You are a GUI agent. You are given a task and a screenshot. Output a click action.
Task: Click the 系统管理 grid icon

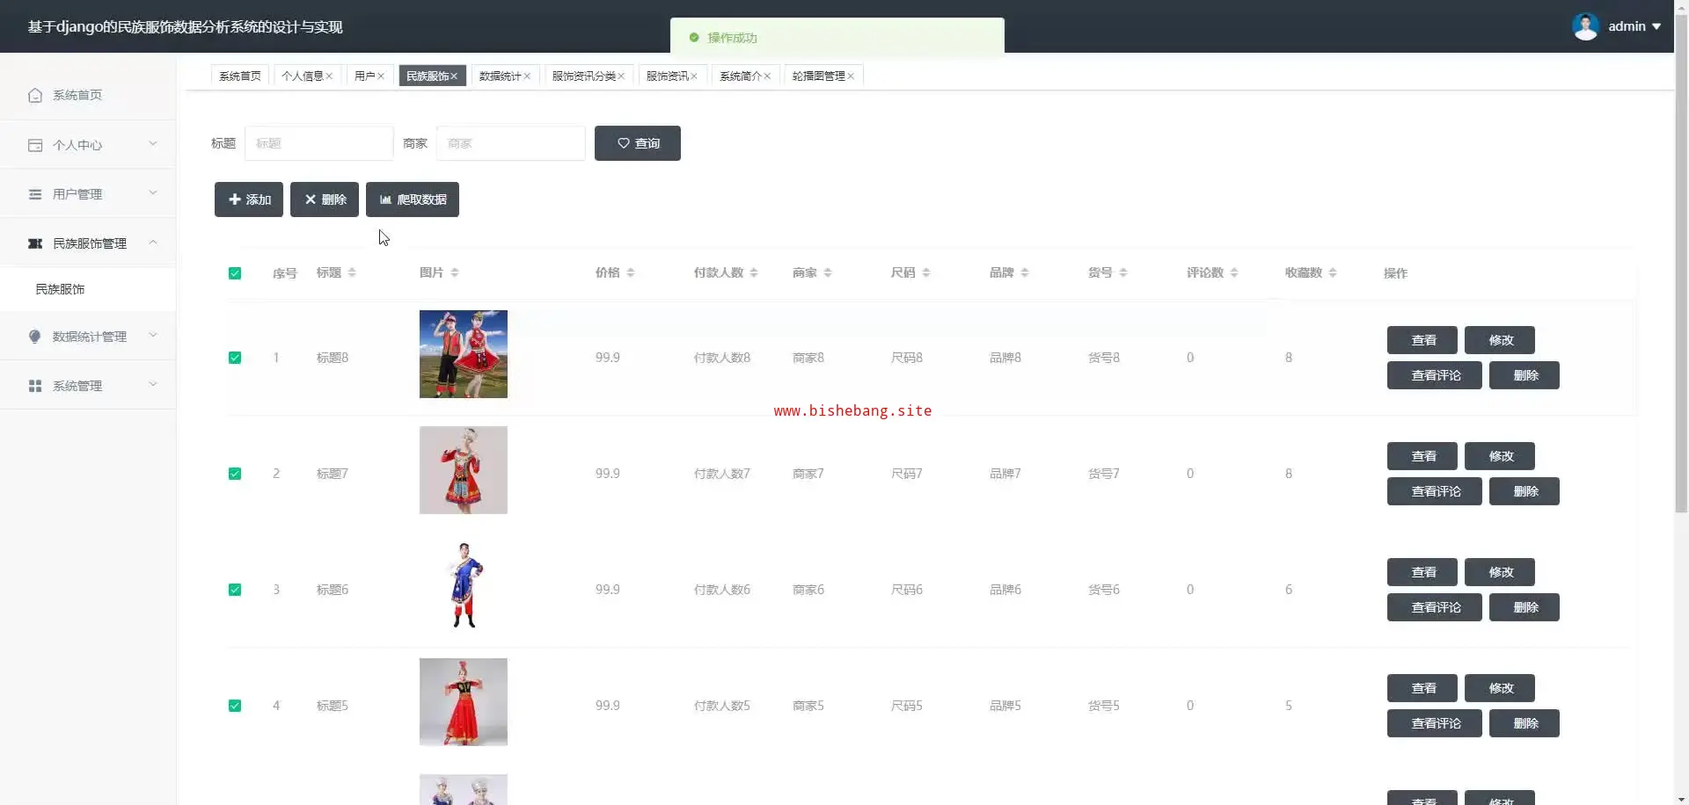click(35, 386)
